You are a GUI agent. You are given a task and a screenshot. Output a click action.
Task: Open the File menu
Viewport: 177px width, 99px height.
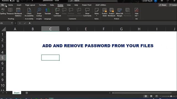2,5
